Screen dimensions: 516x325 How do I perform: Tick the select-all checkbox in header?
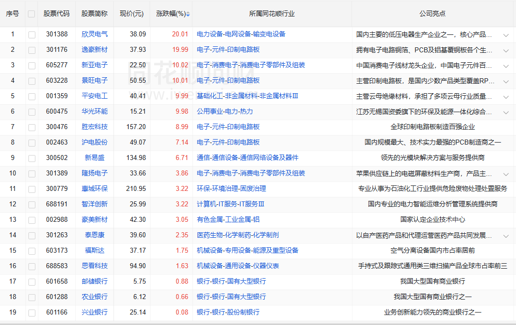coord(31,14)
